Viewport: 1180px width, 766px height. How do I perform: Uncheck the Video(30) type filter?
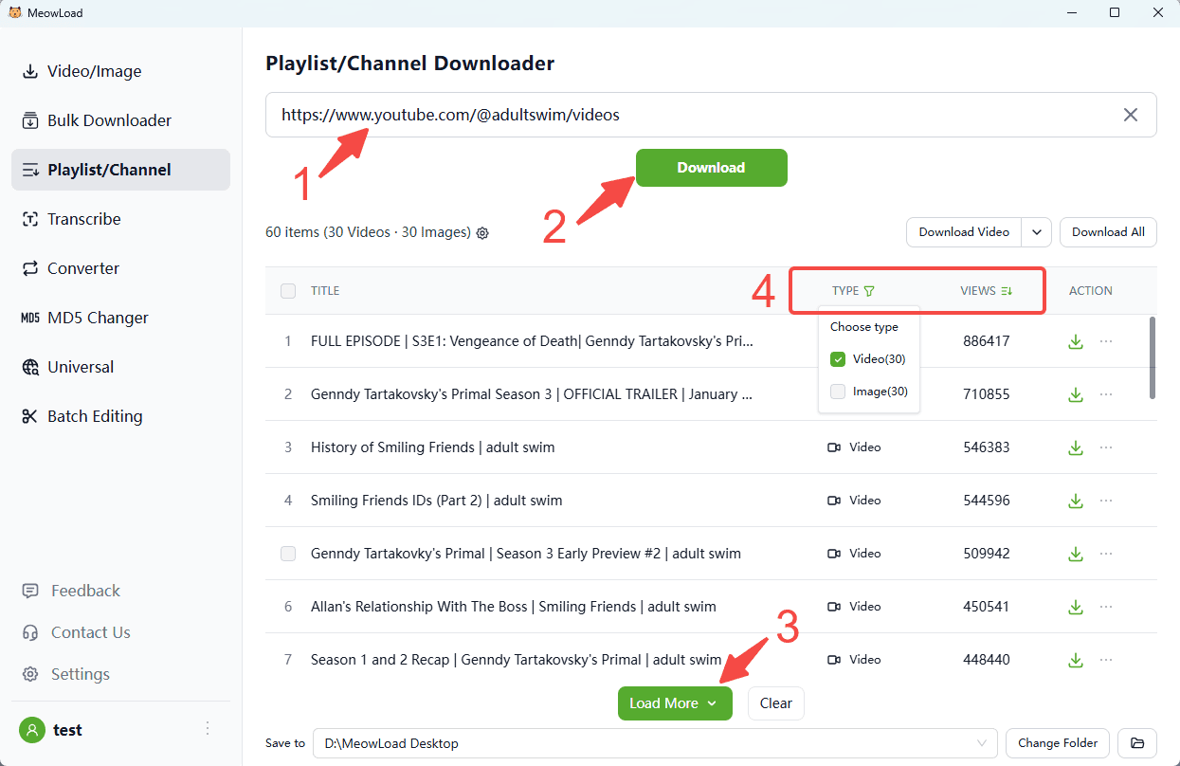pos(838,359)
